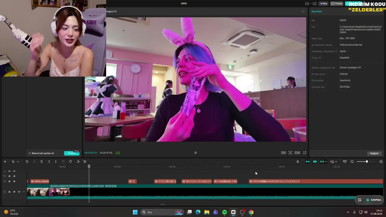The width and height of the screenshot is (386, 217).
Task: Click the plus icon in timeline toolbar
Action: tap(5, 162)
